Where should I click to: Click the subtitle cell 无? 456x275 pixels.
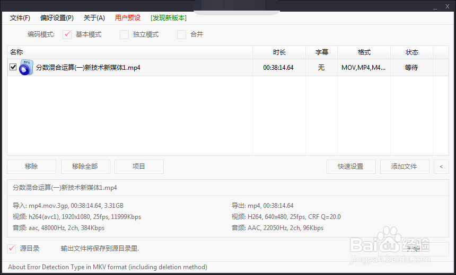[321, 68]
